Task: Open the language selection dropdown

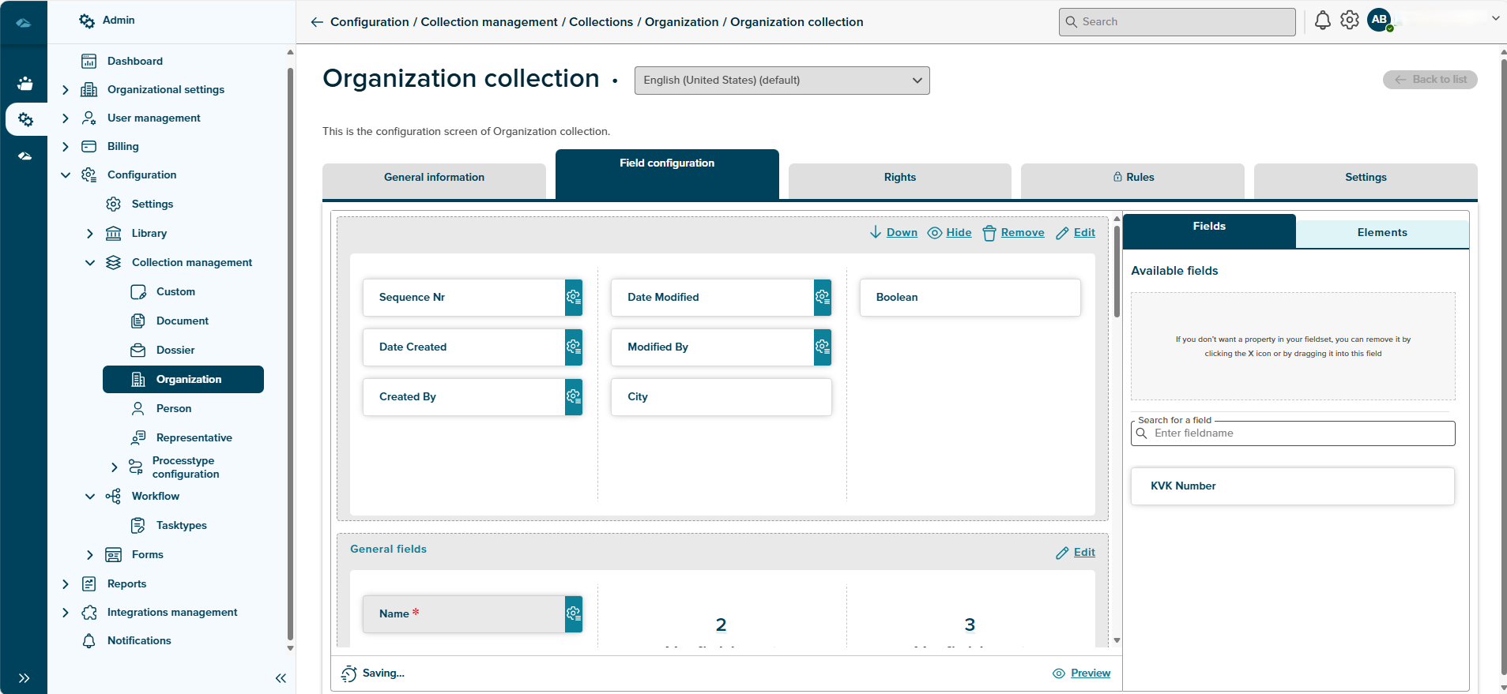Action: pyautogui.click(x=782, y=81)
